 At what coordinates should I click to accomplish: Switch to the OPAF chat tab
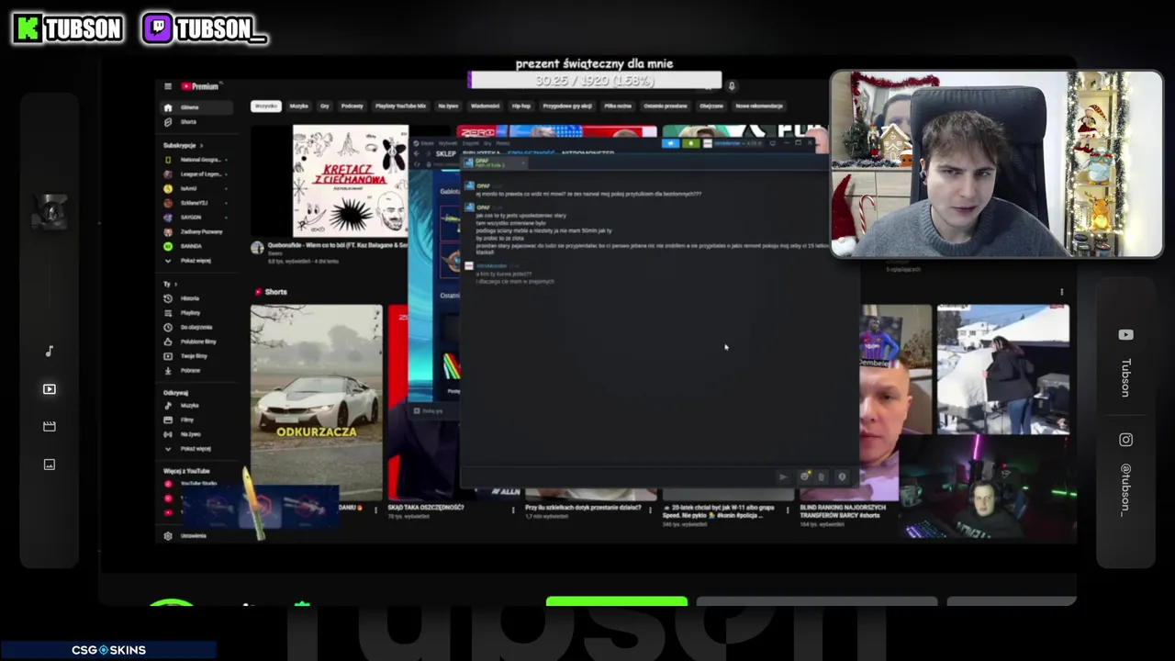coord(494,162)
